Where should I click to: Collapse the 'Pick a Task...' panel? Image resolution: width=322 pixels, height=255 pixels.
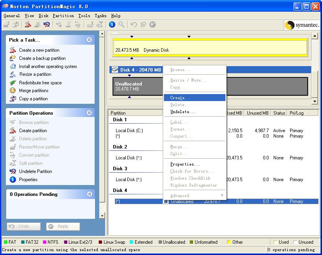tap(89, 40)
